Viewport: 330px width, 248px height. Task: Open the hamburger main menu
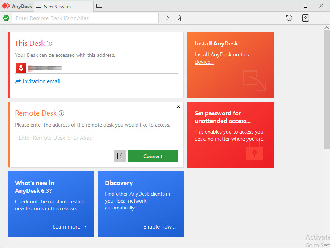pos(321,18)
